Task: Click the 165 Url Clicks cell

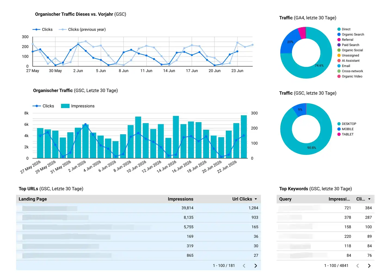Action: coord(255,227)
